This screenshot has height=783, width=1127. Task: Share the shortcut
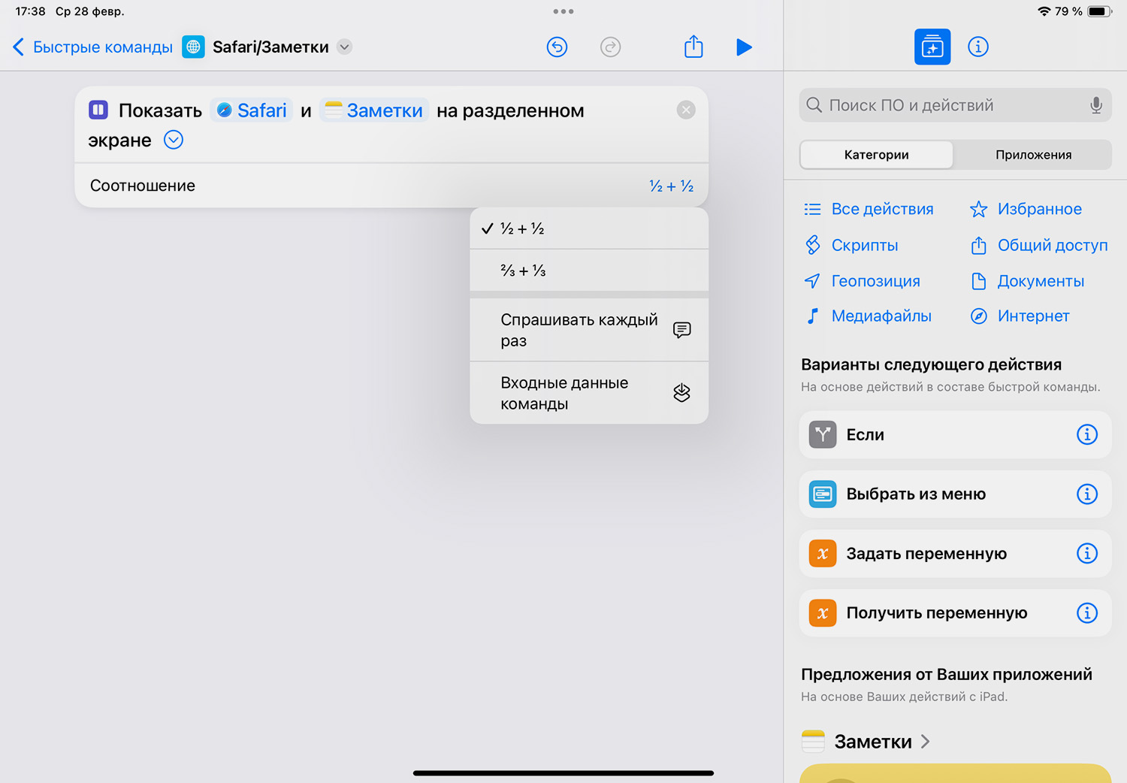coord(693,47)
